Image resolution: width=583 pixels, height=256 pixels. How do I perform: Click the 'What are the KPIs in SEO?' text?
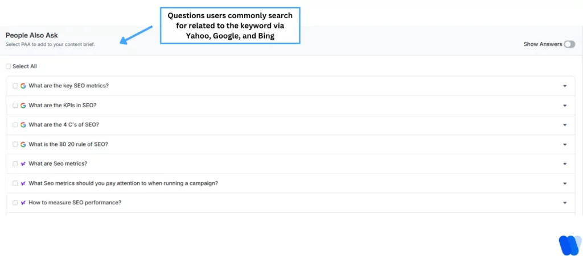click(63, 105)
